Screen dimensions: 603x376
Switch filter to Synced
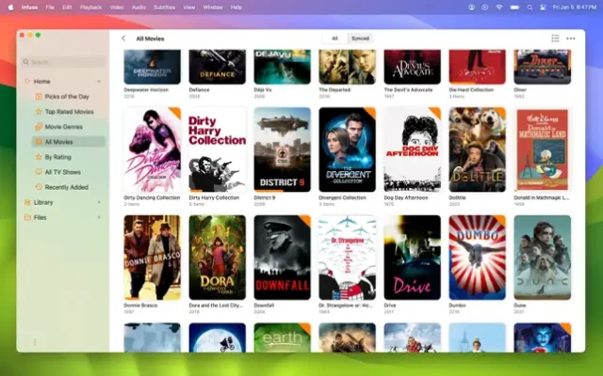point(360,39)
